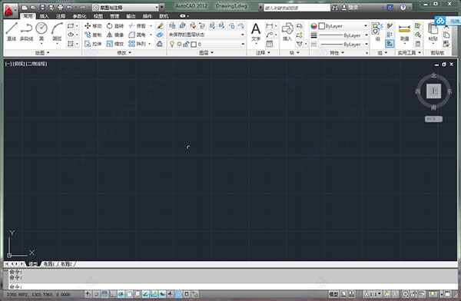Activate the Move (移动) modify tool
Viewport: 461px width, 301px height.
pos(93,26)
